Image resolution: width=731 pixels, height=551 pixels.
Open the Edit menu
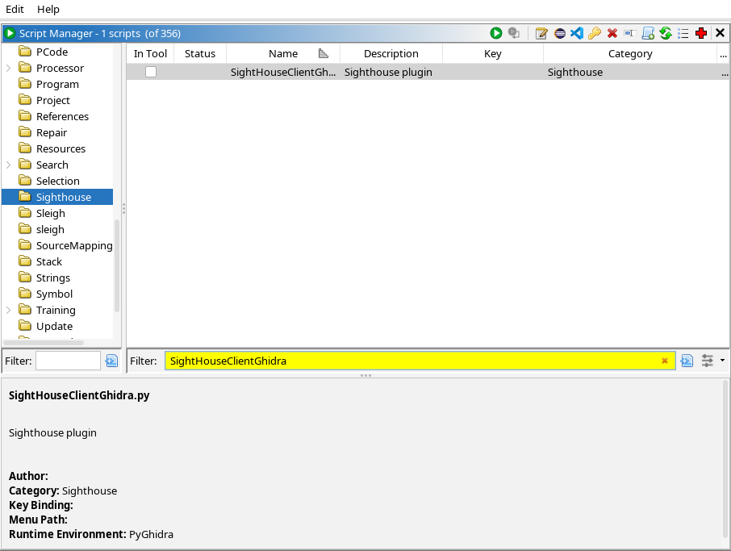tap(15, 9)
